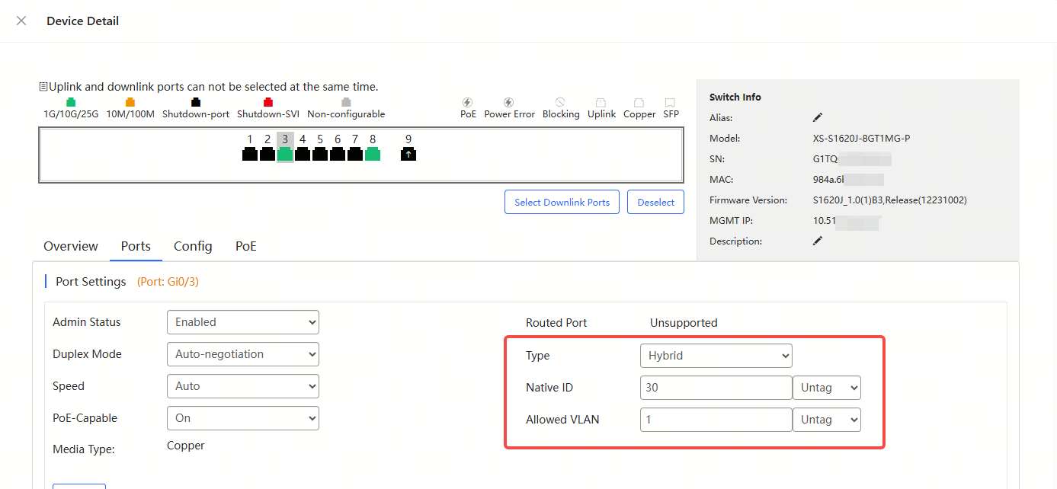Screen dimensions: 1057x489
Task: Open the Config tab
Action: click(193, 247)
